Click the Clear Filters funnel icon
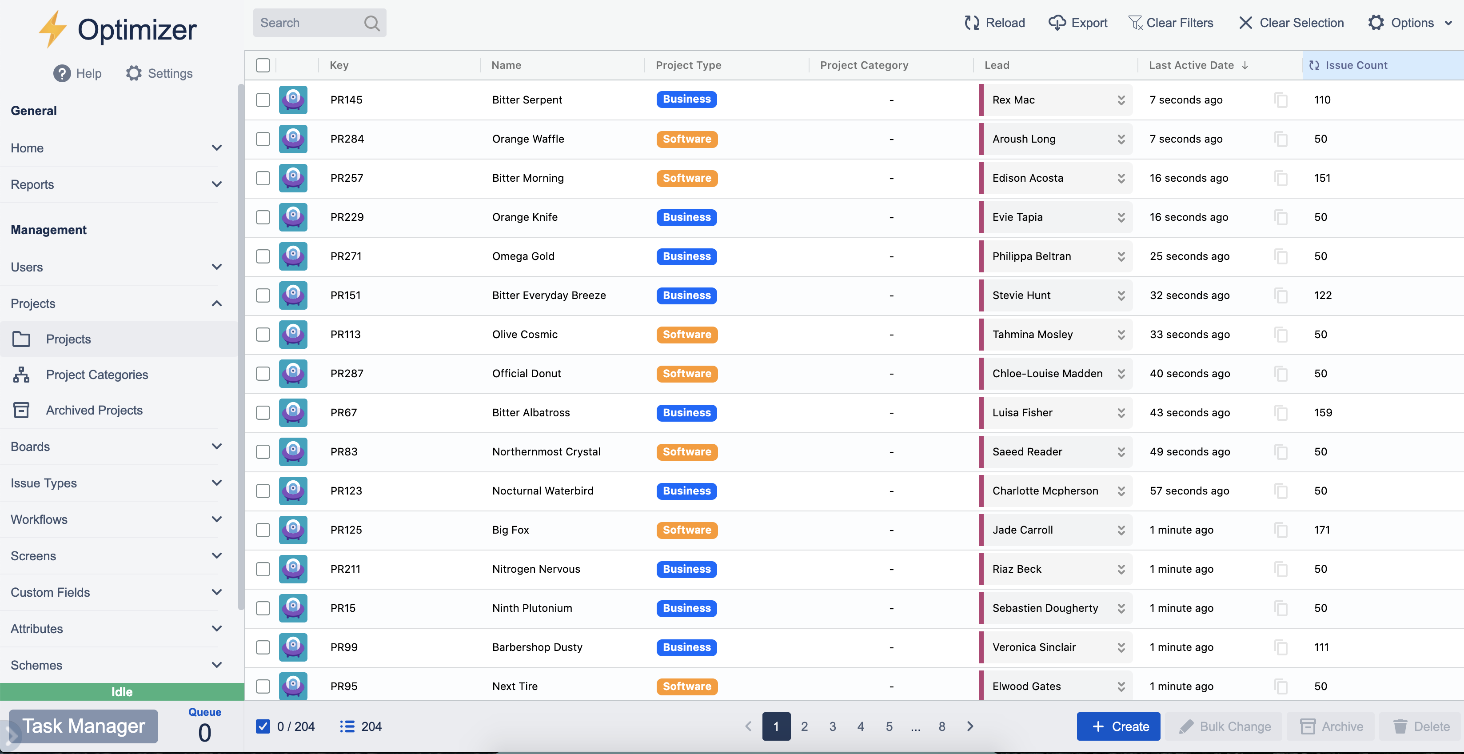The width and height of the screenshot is (1464, 754). coord(1135,23)
